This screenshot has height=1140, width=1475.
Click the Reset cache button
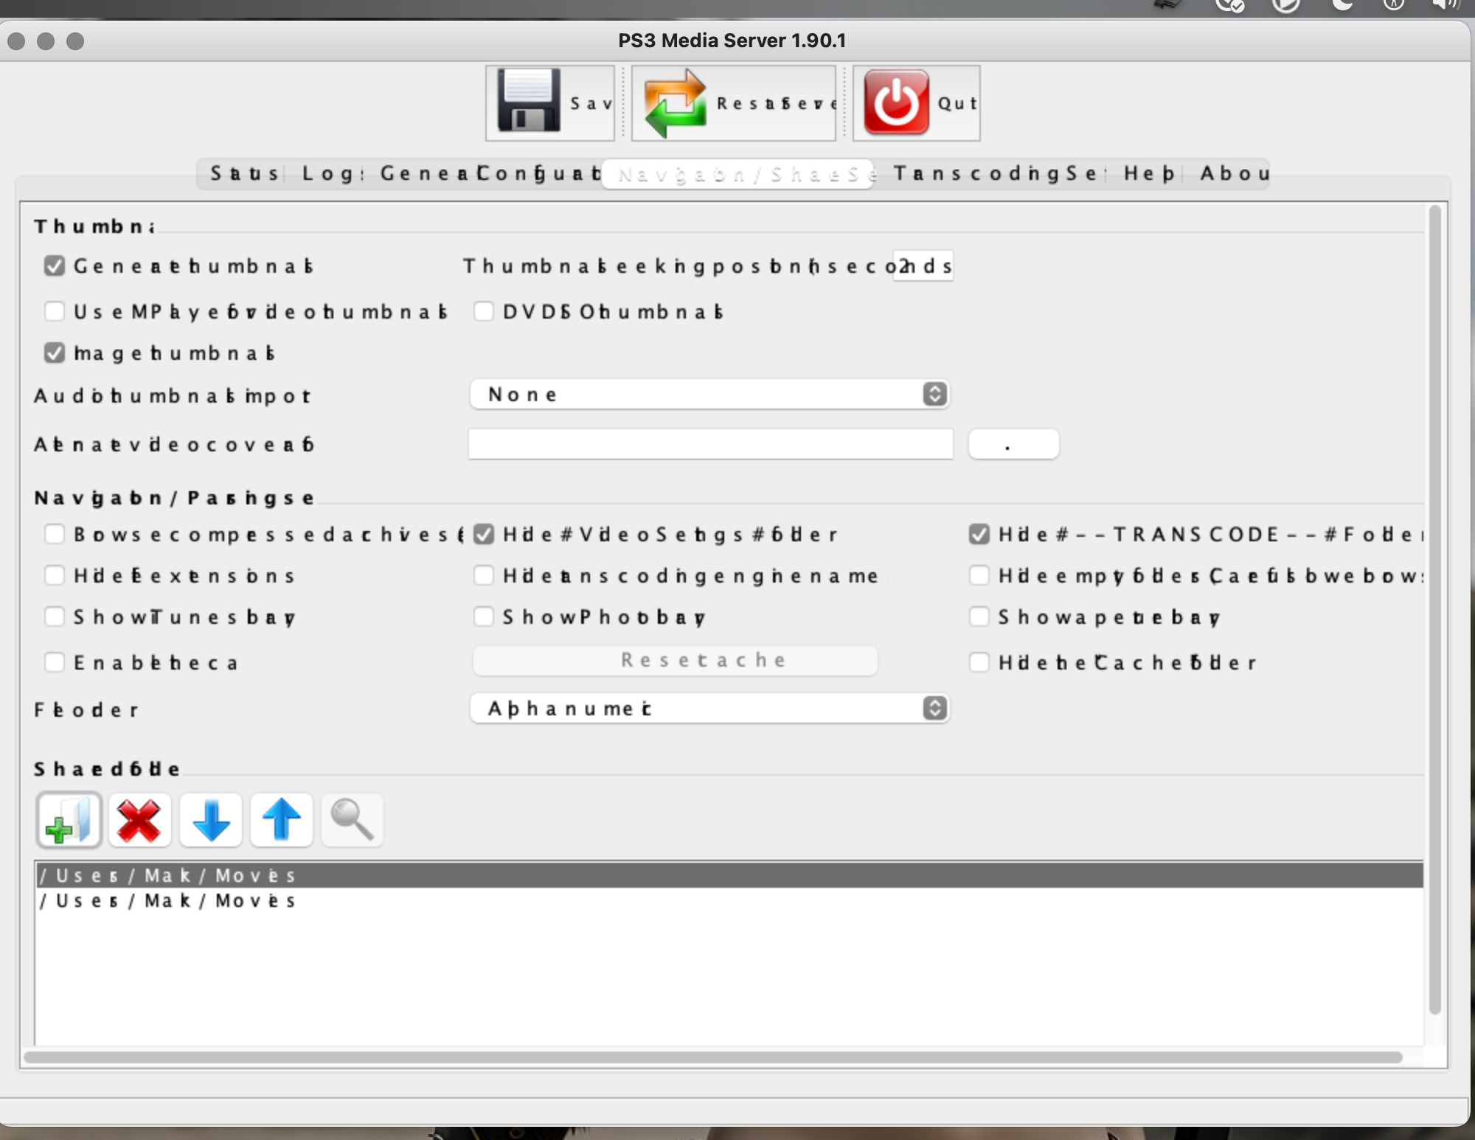pyautogui.click(x=676, y=661)
